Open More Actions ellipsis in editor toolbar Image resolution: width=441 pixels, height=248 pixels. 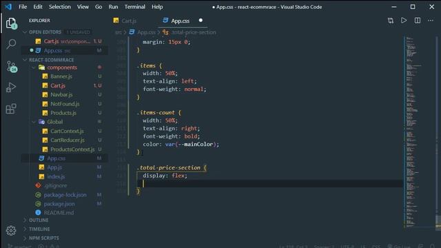coord(431,21)
